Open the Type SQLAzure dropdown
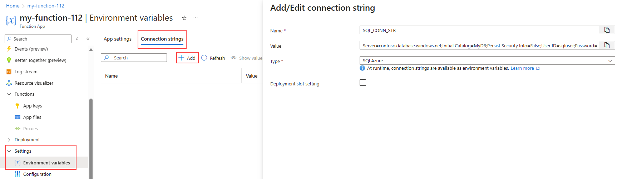The image size is (617, 179). (x=487, y=60)
